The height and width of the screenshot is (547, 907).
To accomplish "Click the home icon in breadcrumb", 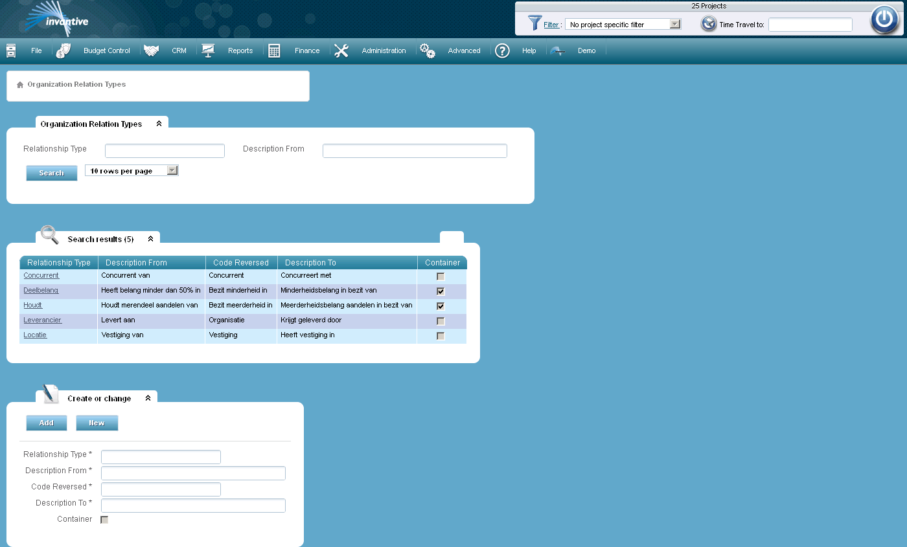I will pos(20,84).
